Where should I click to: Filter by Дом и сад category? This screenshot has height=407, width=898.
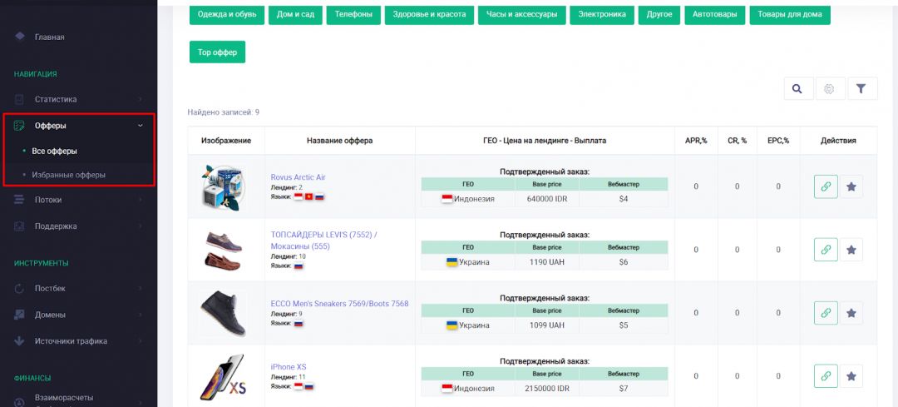pos(295,14)
